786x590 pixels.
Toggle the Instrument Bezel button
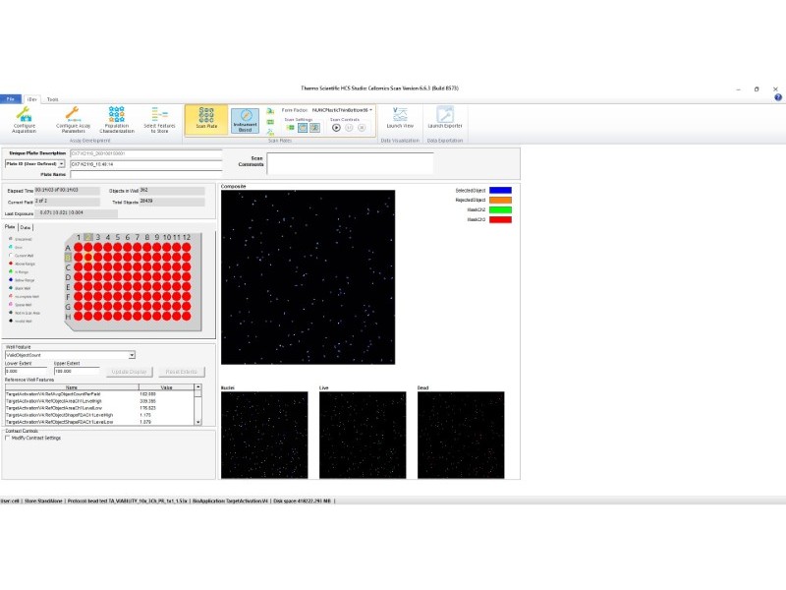tap(246, 120)
